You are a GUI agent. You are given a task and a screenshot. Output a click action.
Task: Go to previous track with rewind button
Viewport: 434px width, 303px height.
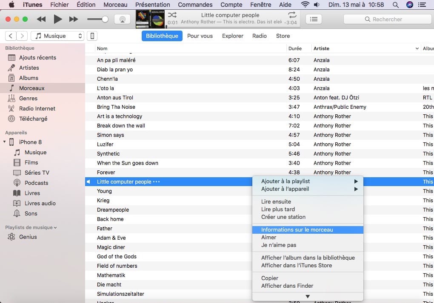[41, 20]
